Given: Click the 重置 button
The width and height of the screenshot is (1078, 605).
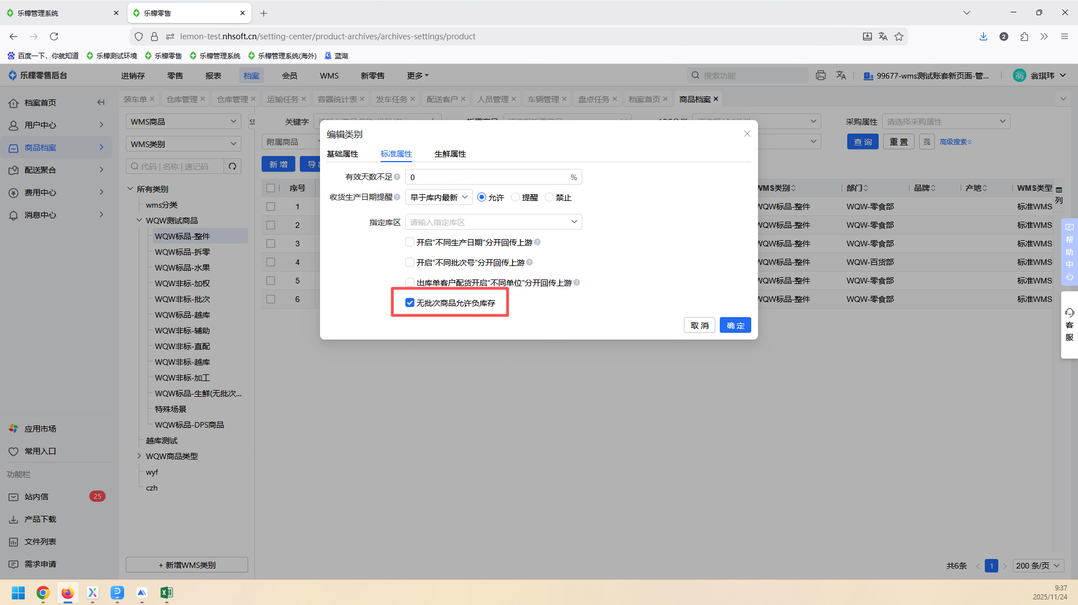Looking at the screenshot, I should click(899, 142).
